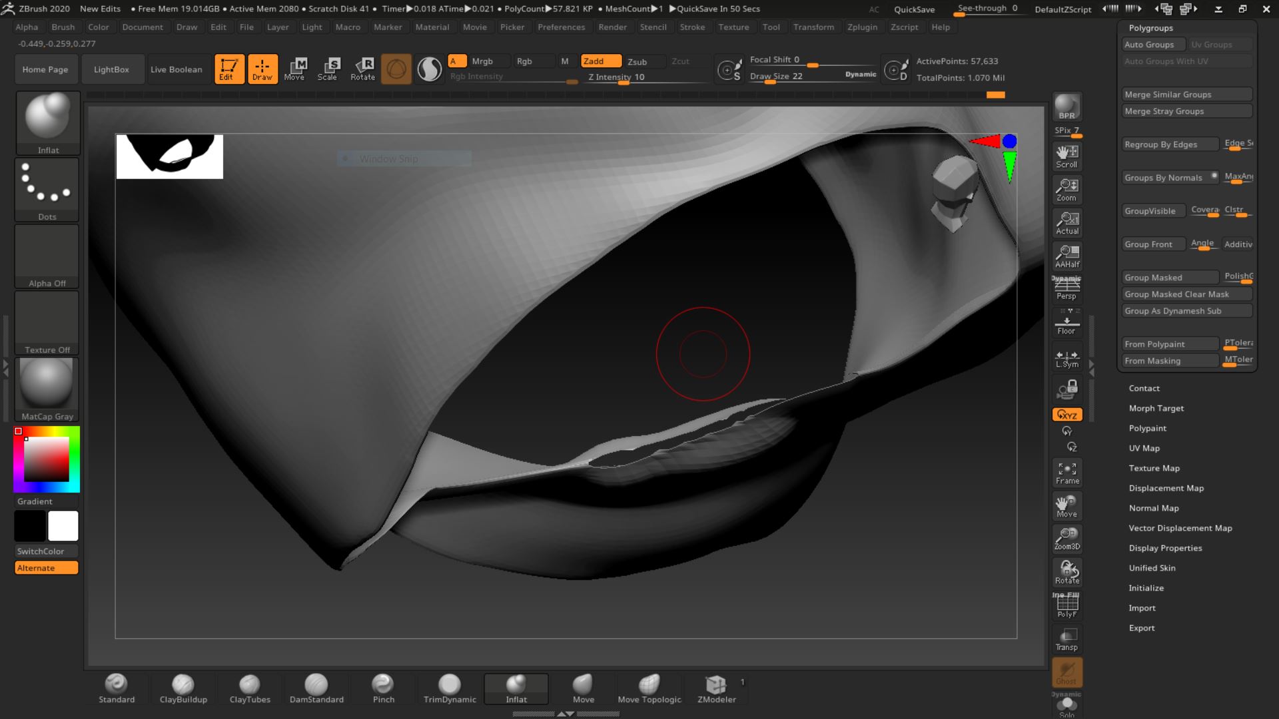Screen dimensions: 1279x719
Task: Open the Material menu tab
Action: point(431,27)
